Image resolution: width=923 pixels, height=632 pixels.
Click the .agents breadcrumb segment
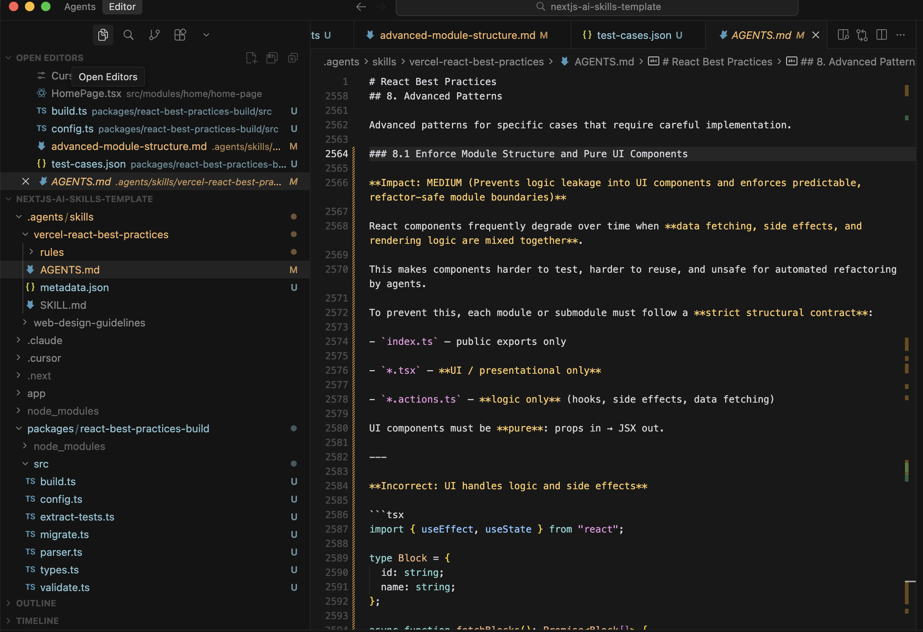[342, 62]
